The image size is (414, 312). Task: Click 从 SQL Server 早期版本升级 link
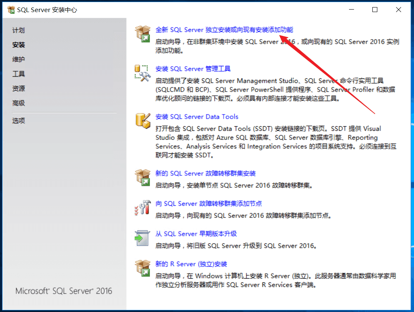196,234
